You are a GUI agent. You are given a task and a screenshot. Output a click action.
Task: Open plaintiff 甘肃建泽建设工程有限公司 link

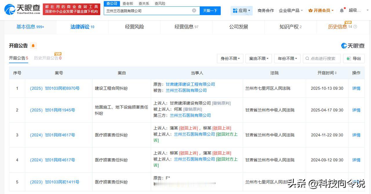click(190, 84)
